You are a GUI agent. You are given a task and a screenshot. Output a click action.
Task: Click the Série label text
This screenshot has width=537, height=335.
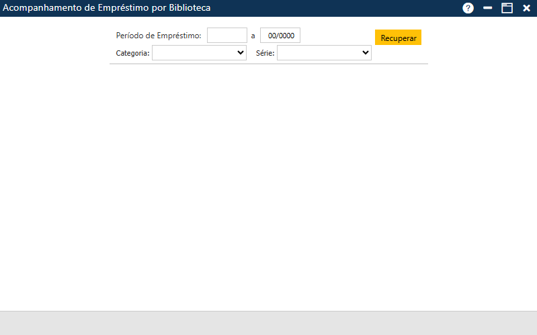265,53
